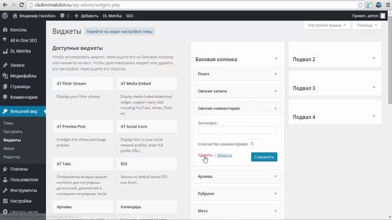Select the Календарь widget
Screen dimensions: 392x220
(147, 207)
